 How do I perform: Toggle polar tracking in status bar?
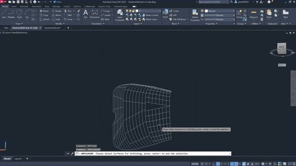218,164
